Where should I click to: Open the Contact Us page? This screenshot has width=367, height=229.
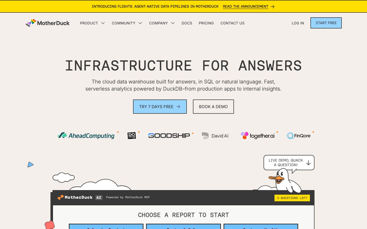pyautogui.click(x=232, y=23)
